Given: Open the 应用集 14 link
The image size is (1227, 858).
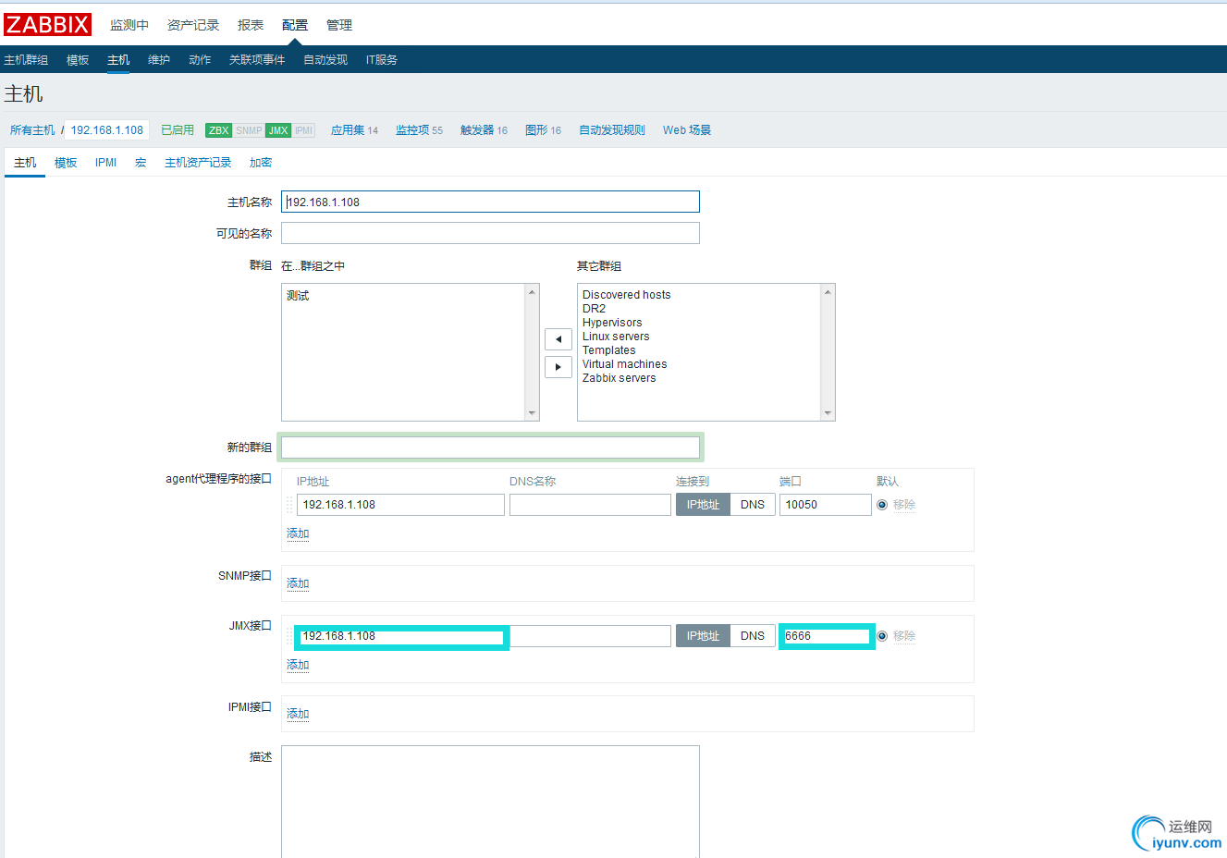Looking at the screenshot, I should 355,130.
